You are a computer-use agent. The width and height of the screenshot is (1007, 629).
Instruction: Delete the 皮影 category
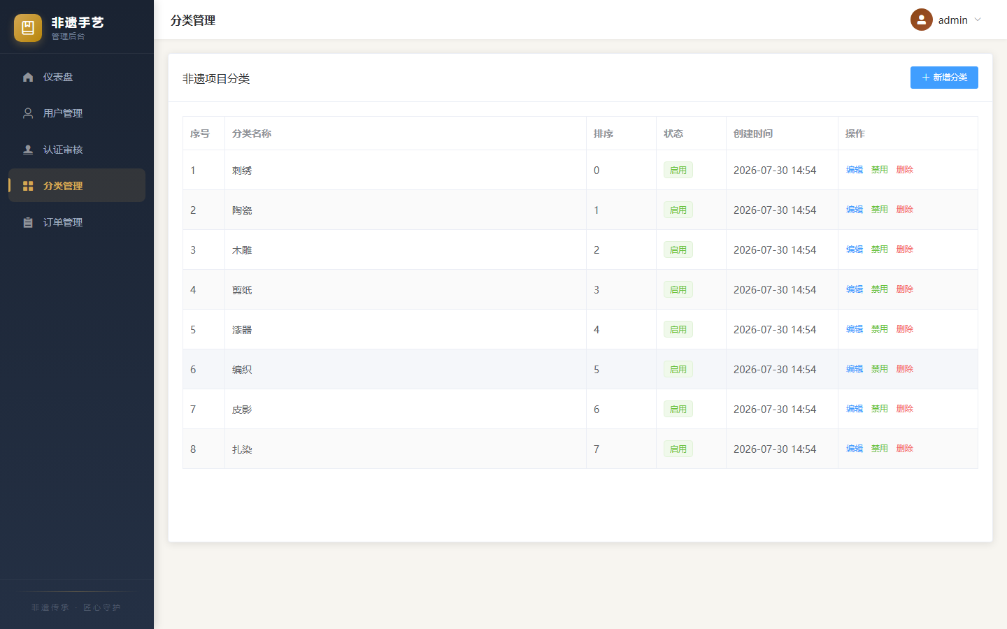tap(905, 409)
